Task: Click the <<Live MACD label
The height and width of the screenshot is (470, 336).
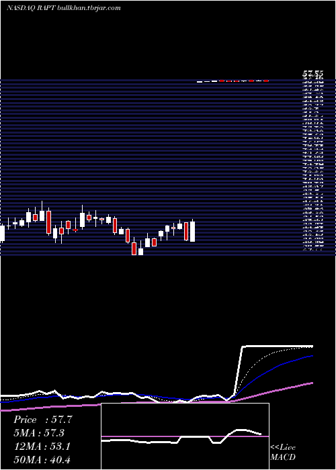Action: pyautogui.click(x=283, y=453)
